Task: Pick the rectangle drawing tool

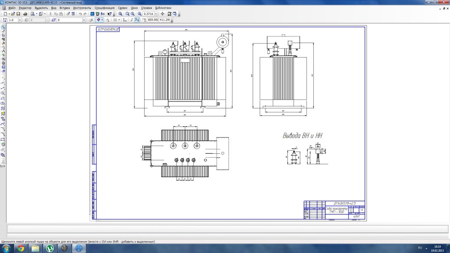Action: point(3,140)
